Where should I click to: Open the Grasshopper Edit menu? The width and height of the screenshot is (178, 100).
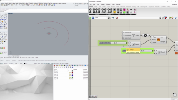94,4
